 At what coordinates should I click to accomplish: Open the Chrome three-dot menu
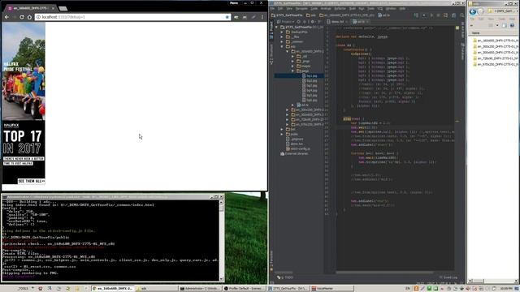pos(262,17)
